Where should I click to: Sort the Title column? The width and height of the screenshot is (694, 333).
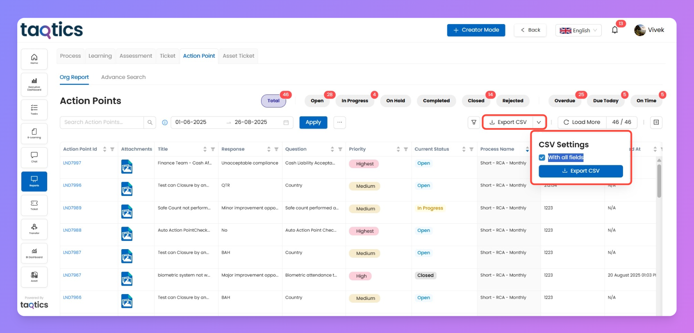(x=205, y=149)
